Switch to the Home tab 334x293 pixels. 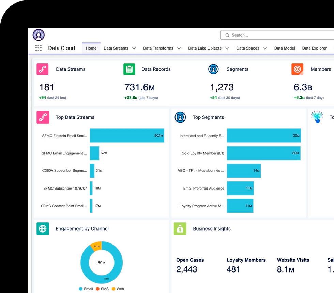tap(91, 48)
